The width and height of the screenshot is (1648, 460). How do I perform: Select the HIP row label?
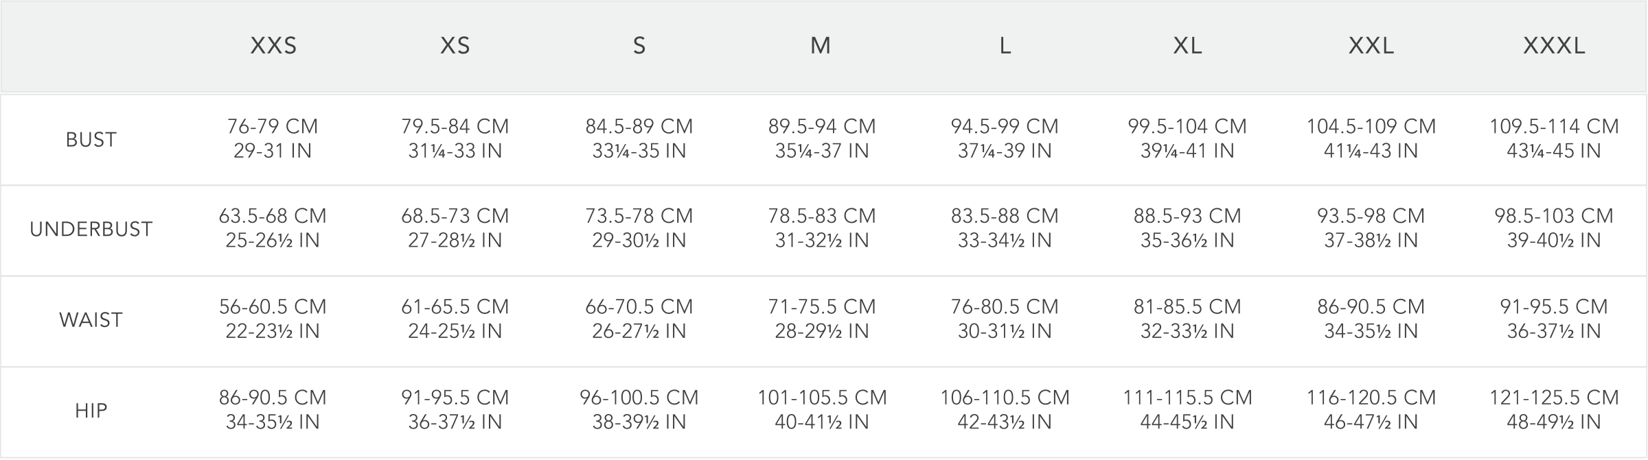click(x=91, y=411)
